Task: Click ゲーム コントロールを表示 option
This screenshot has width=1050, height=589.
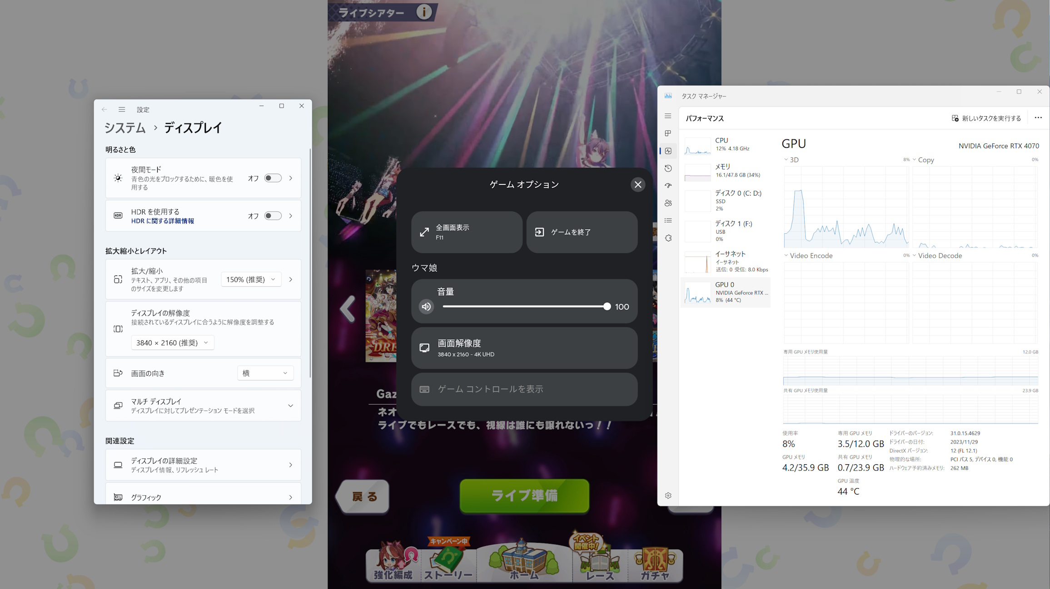Action: [x=524, y=389]
